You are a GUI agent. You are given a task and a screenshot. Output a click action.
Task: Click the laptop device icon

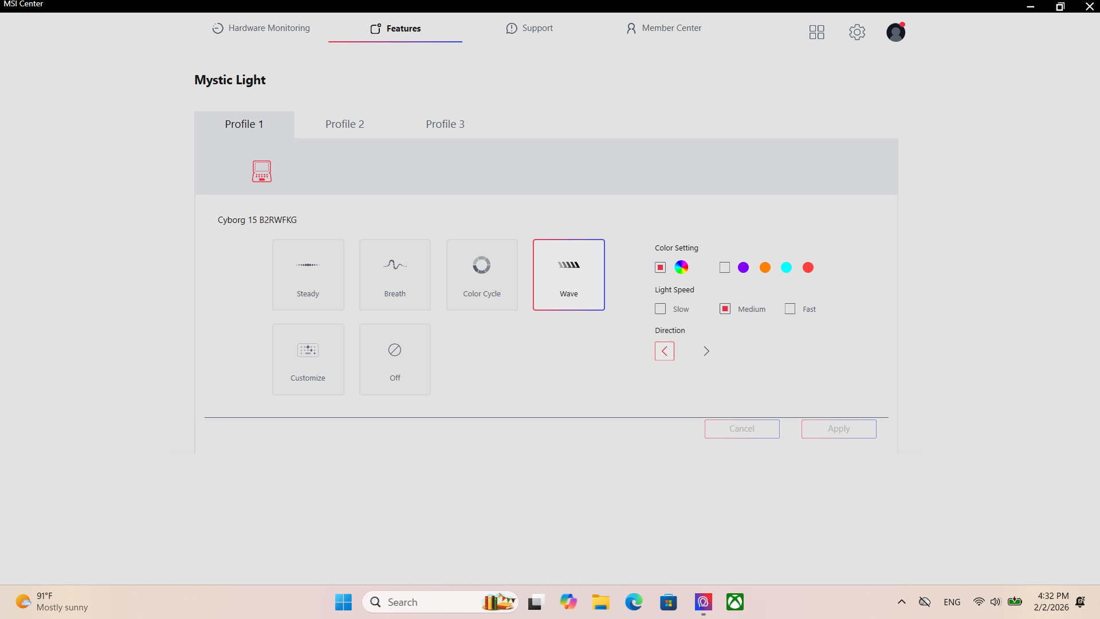(262, 171)
